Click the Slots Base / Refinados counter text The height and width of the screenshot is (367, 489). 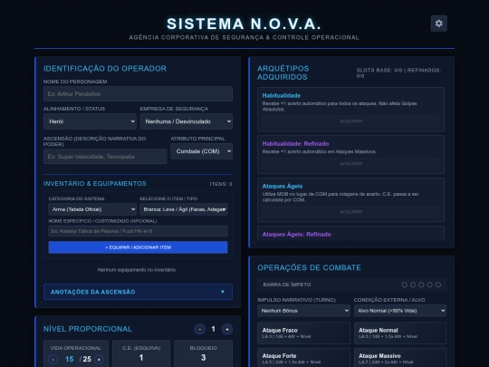point(398,73)
